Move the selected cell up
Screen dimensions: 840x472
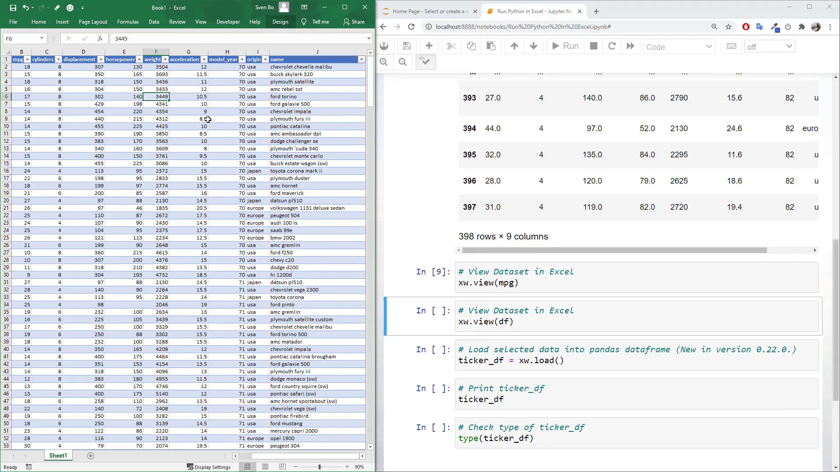click(x=514, y=46)
